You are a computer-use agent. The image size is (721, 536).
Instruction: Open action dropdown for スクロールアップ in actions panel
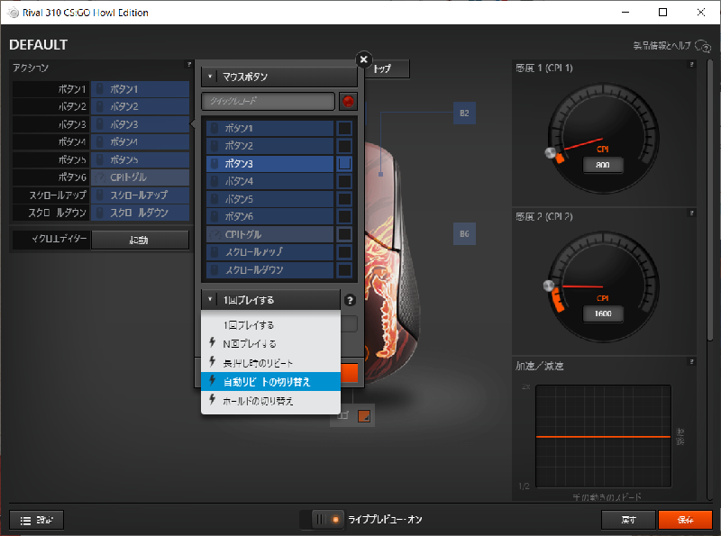coord(141,195)
